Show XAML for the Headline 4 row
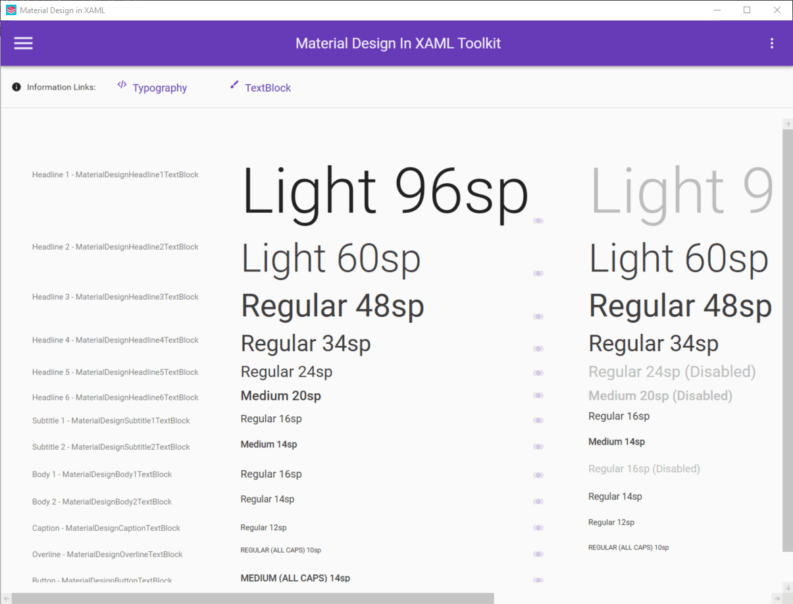The height and width of the screenshot is (604, 793). pos(538,348)
